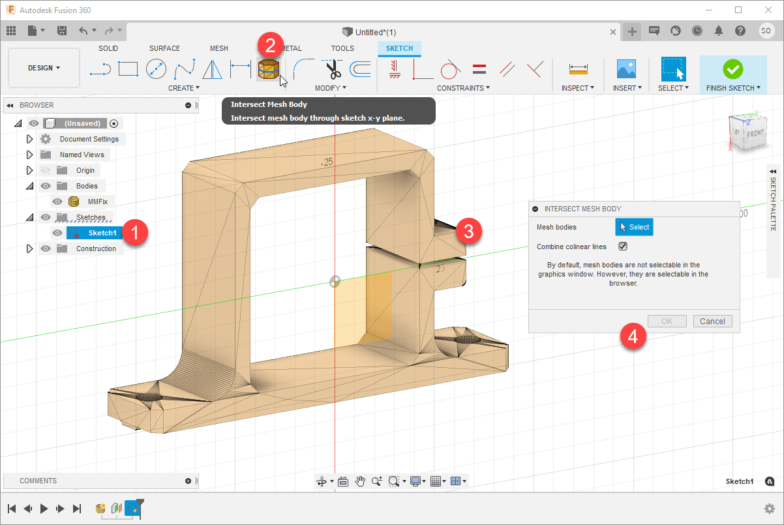Viewport: 784px width, 525px height.
Task: Click the Select mesh bodies button
Action: pos(633,227)
